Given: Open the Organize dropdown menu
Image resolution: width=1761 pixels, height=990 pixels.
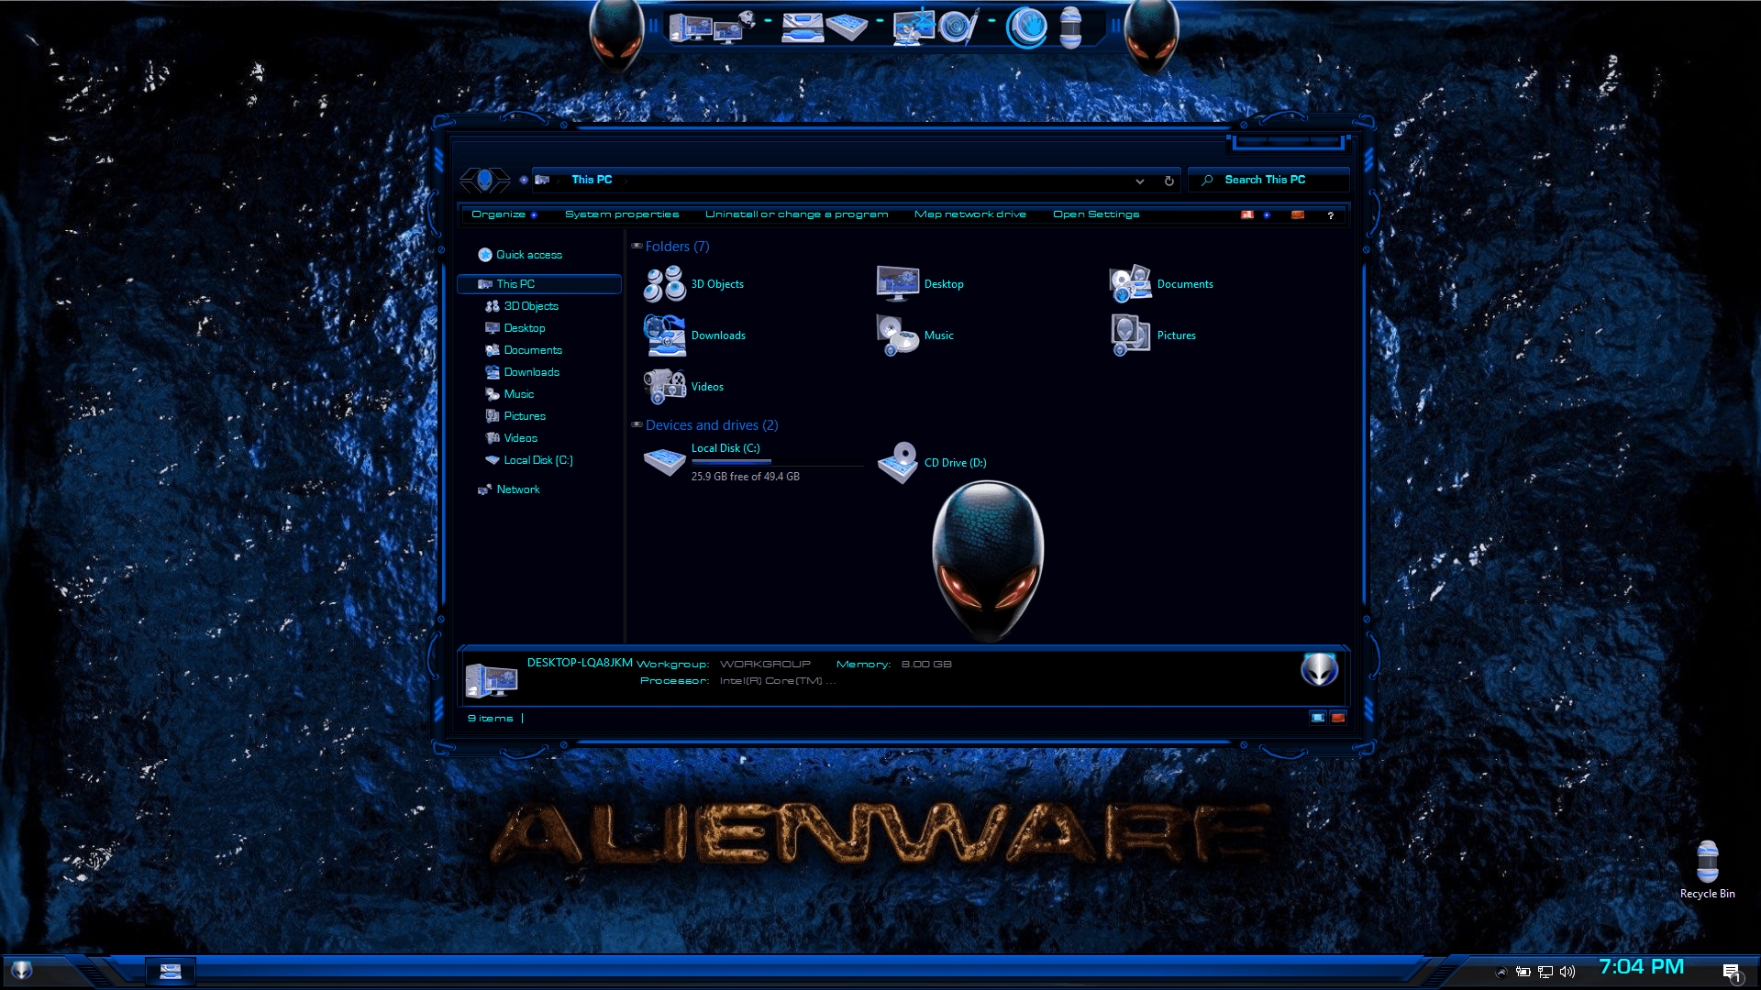Looking at the screenshot, I should click(x=504, y=214).
